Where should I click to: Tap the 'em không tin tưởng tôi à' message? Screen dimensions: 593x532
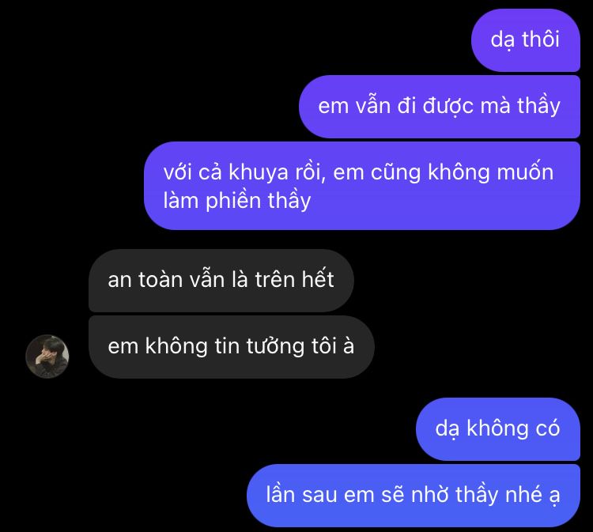[232, 347]
